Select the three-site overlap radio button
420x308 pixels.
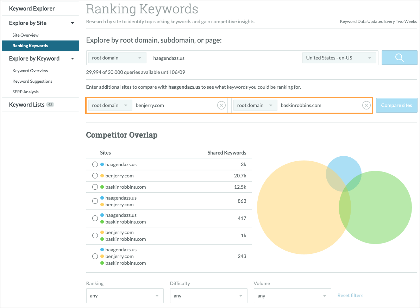(x=95, y=256)
